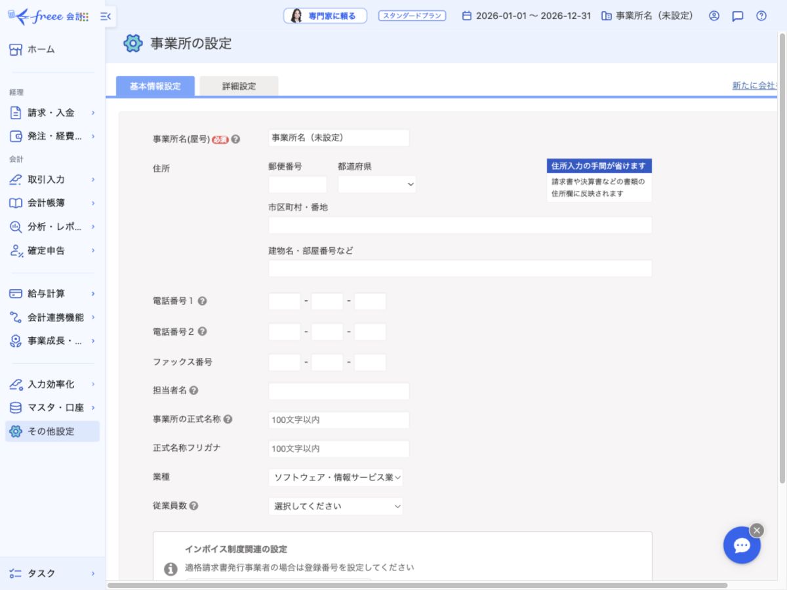Open 会計連携機能 menu item

click(52, 317)
